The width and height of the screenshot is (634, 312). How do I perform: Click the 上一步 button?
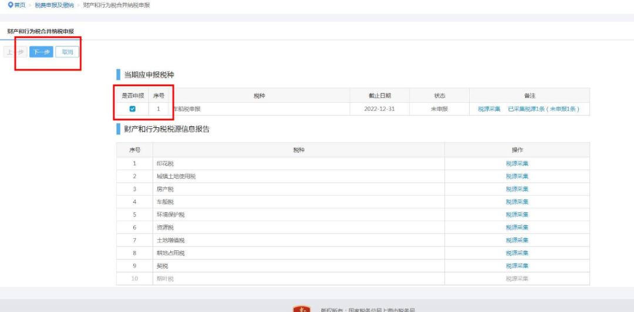pos(15,52)
